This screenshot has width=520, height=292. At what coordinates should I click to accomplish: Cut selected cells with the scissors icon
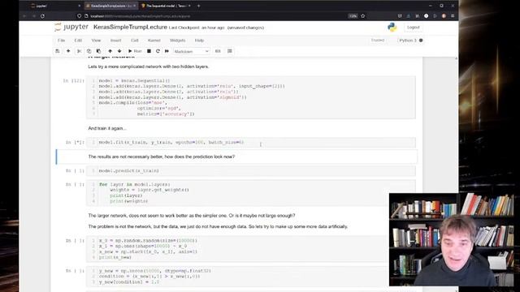[79, 51]
